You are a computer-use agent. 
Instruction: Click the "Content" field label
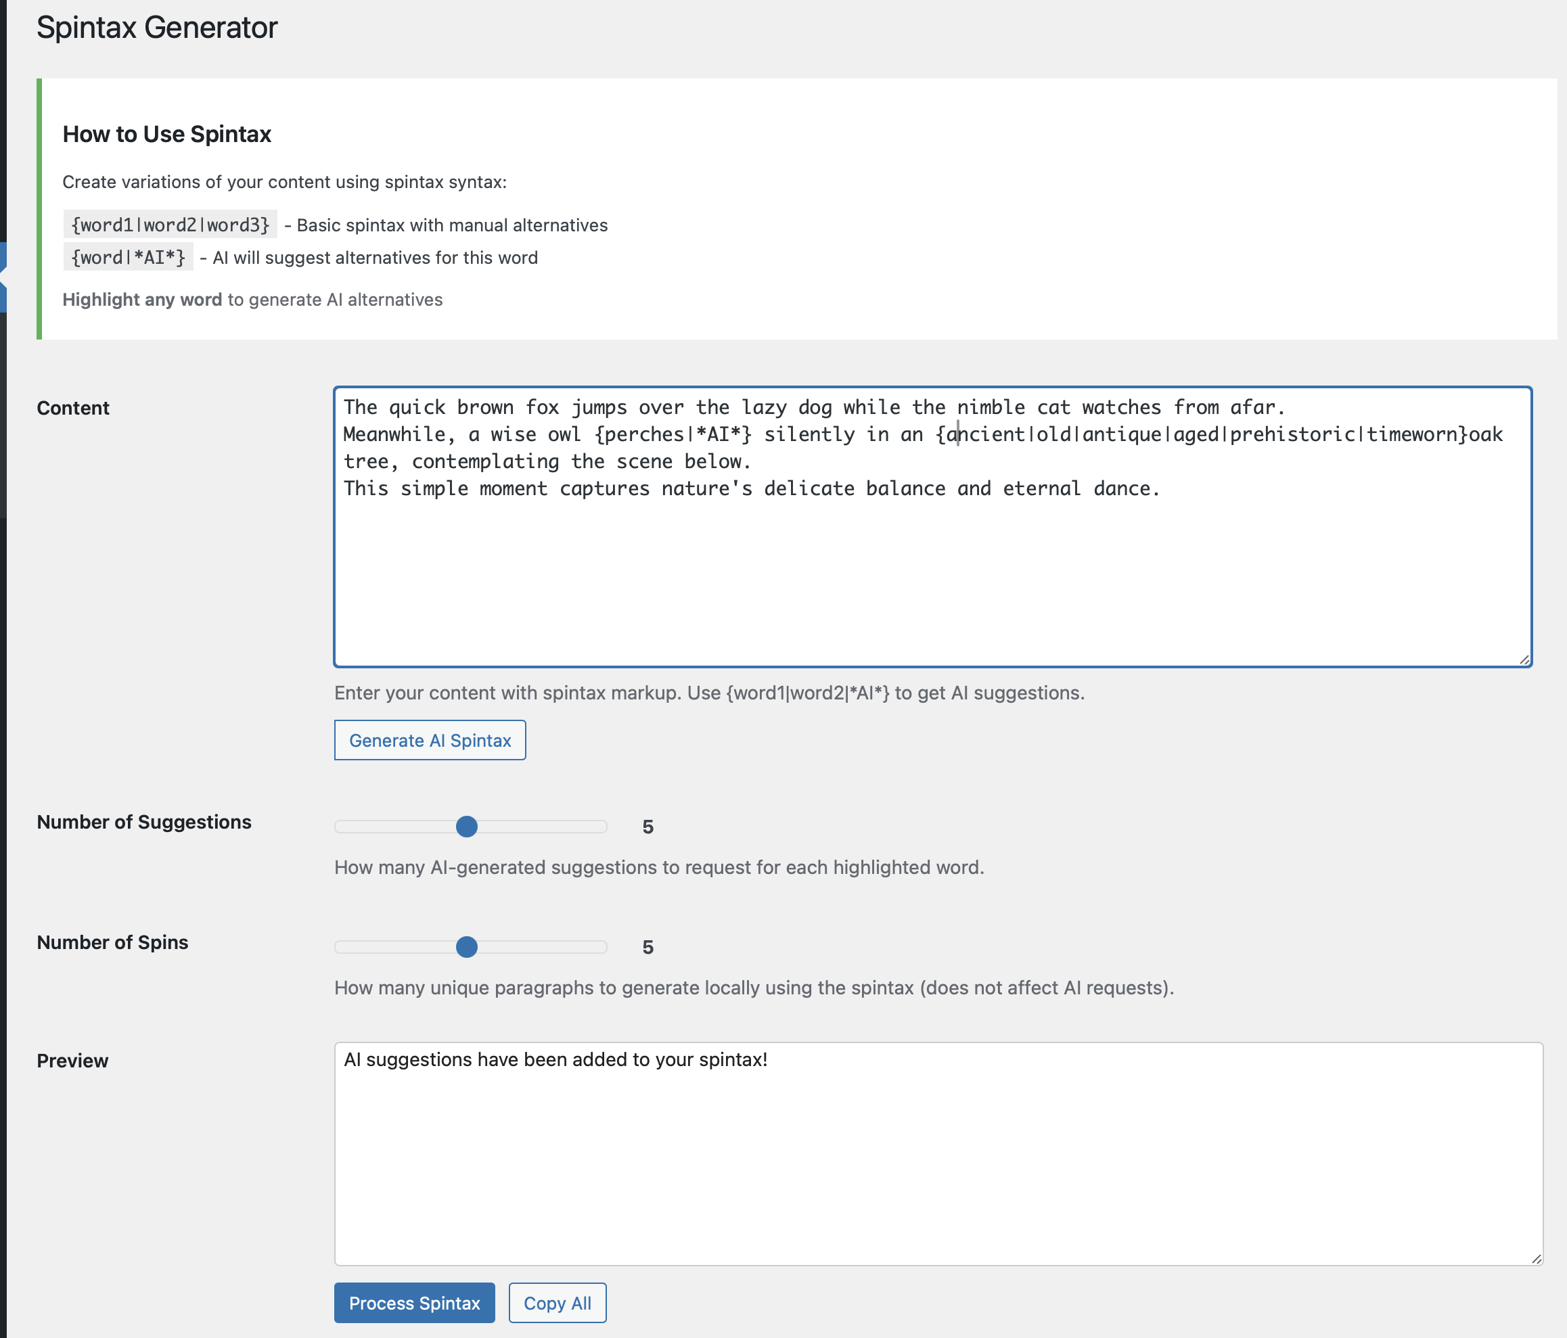pos(73,408)
